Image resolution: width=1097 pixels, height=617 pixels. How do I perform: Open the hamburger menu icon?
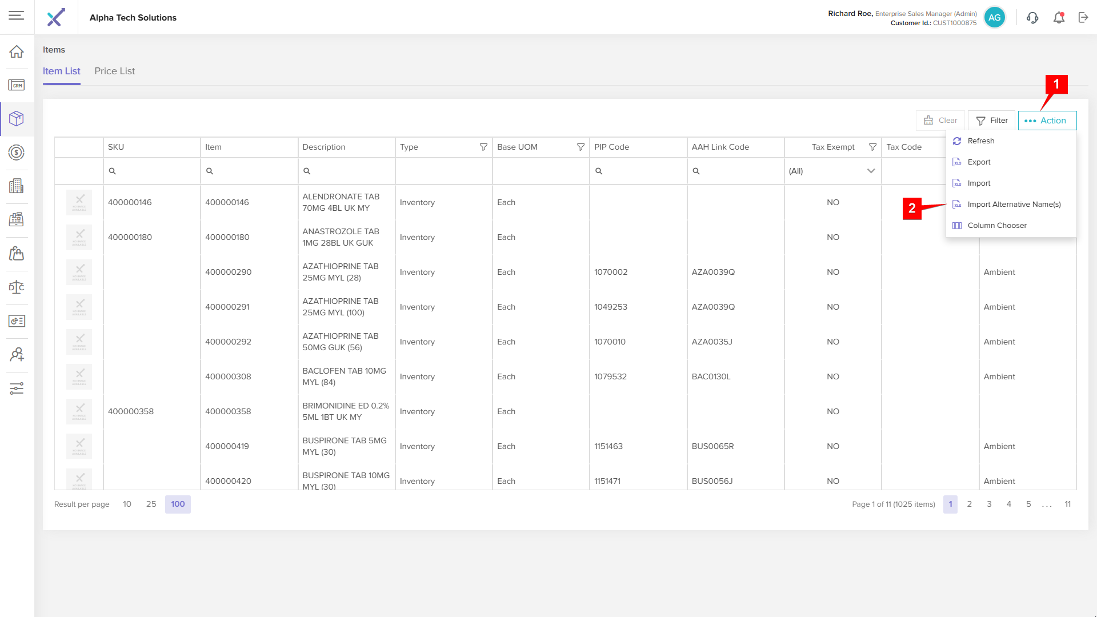click(17, 15)
